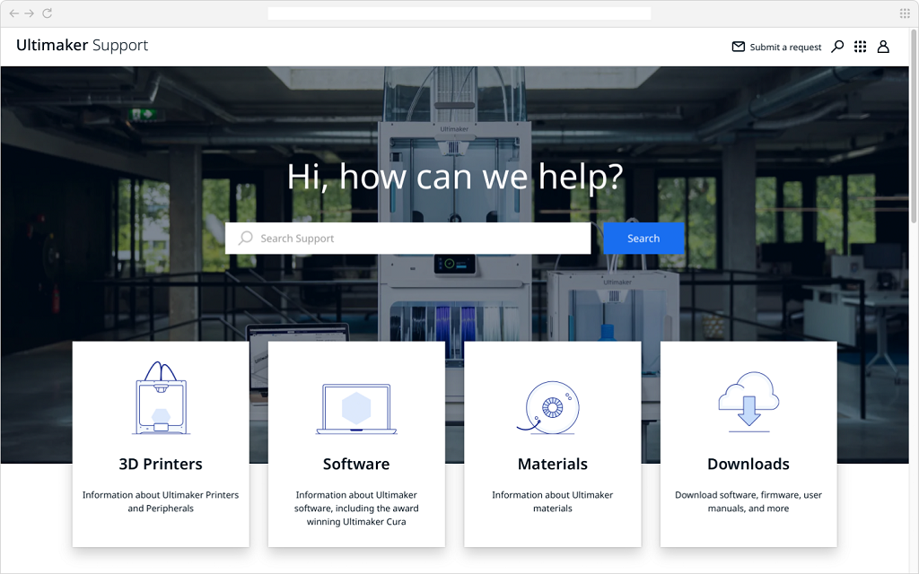The height and width of the screenshot is (574, 919).
Task: Click the browser address bar
Action: 459,13
